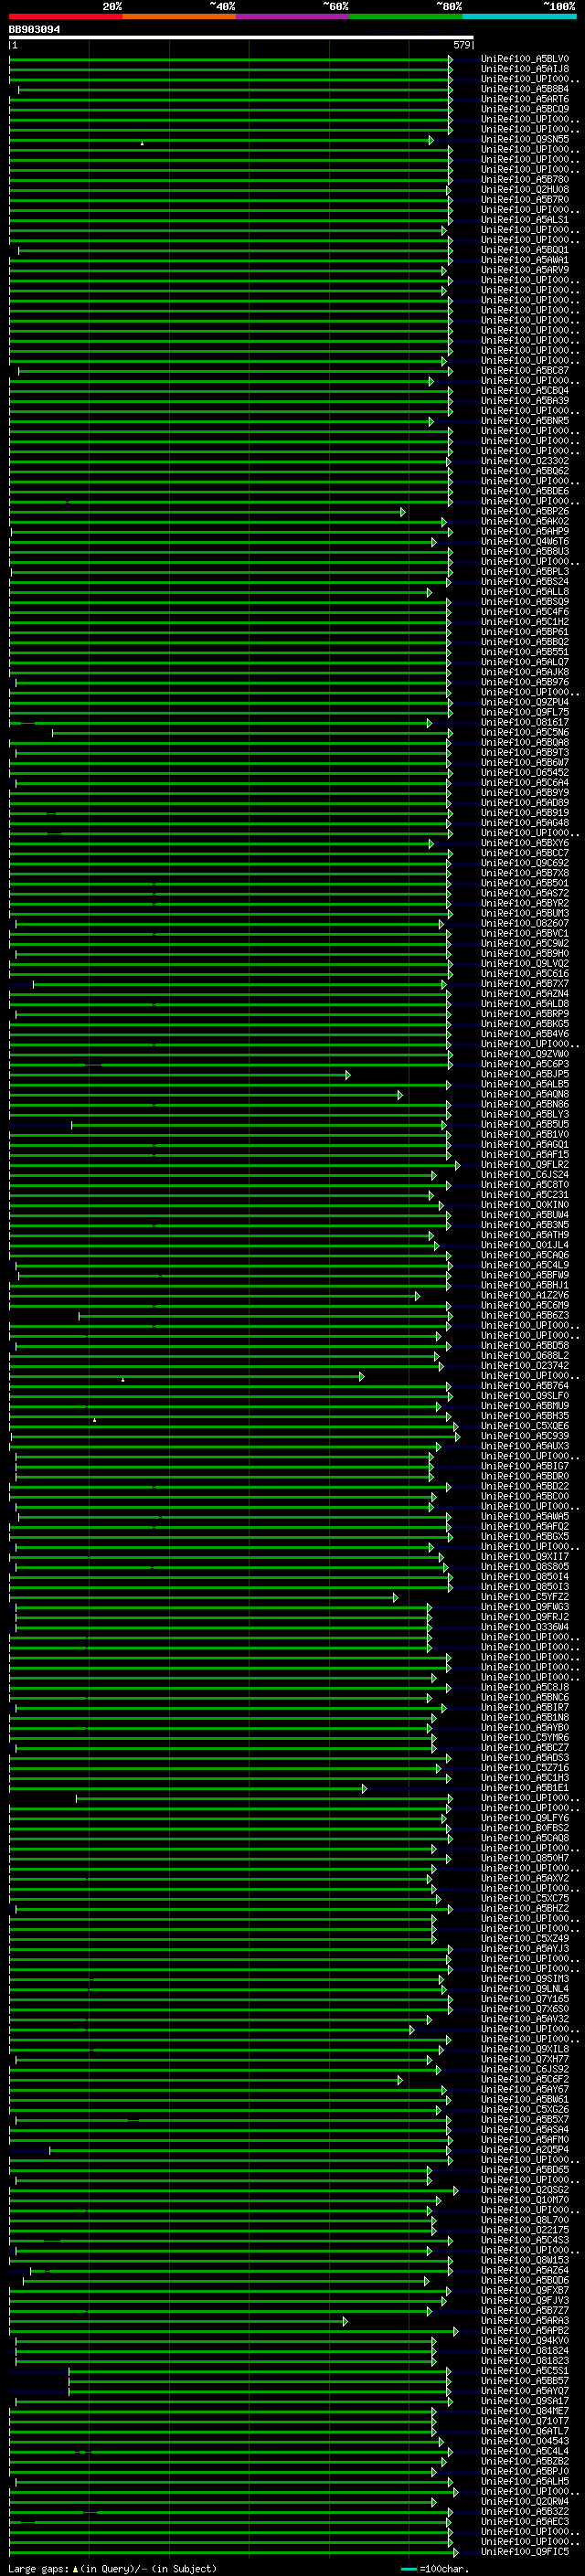Click hit label UniRef100_A5C8T0
This screenshot has height=2576, width=585.
pyautogui.click(x=525, y=1185)
